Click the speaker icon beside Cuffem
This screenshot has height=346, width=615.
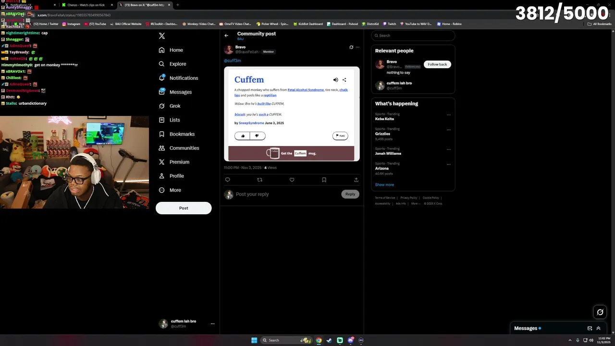click(336, 80)
